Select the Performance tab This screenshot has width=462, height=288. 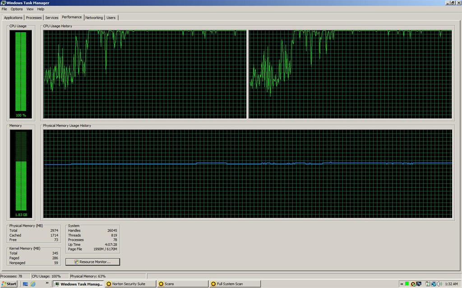(x=72, y=17)
